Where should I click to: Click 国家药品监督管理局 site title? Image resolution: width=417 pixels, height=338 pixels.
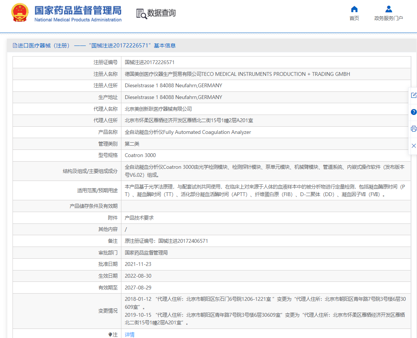pyautogui.click(x=78, y=10)
